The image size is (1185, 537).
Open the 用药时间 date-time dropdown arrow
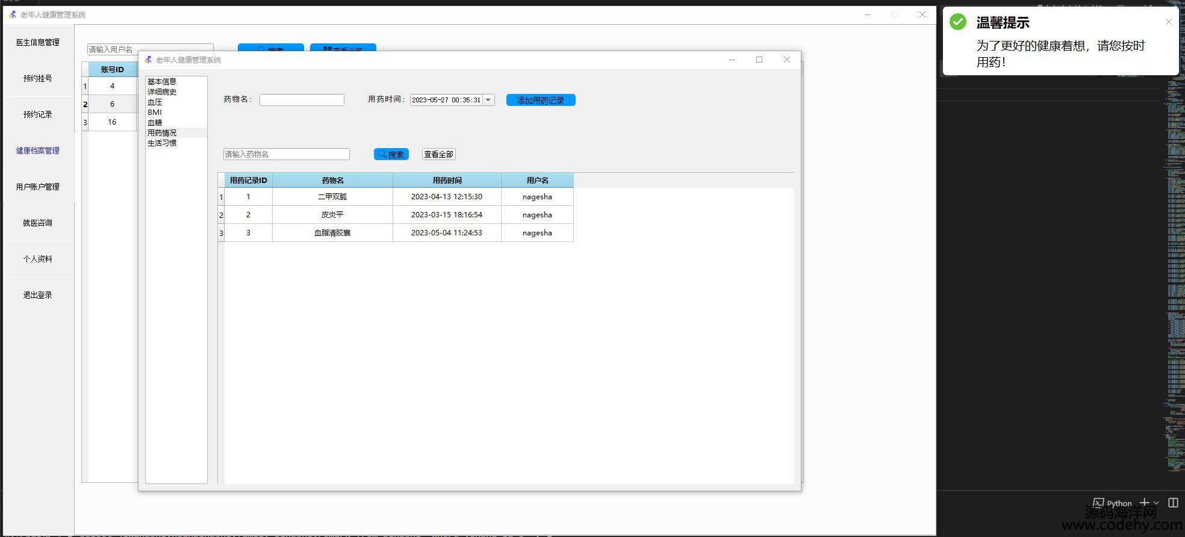coord(488,100)
